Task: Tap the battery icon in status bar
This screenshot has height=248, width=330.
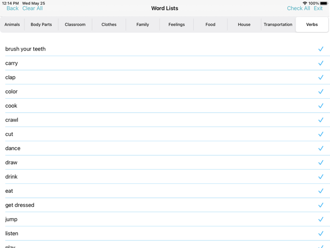Action: coord(324,3)
